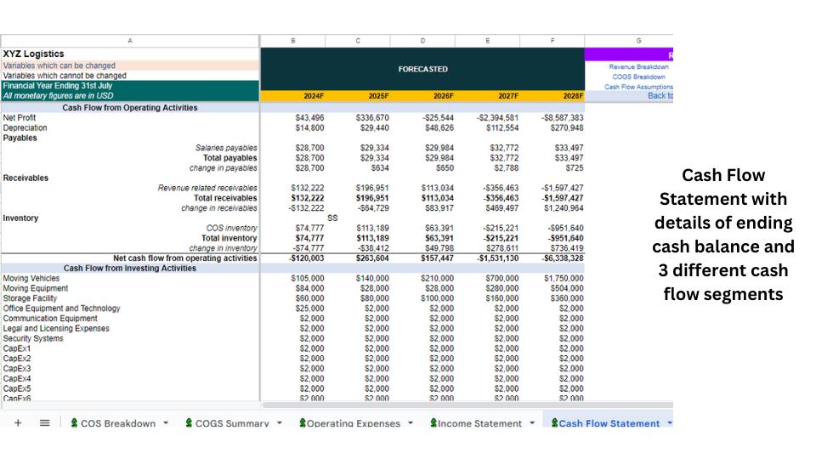The width and height of the screenshot is (816, 459).
Task: Select the XYZ Logistics title cell
Action: click(130, 54)
